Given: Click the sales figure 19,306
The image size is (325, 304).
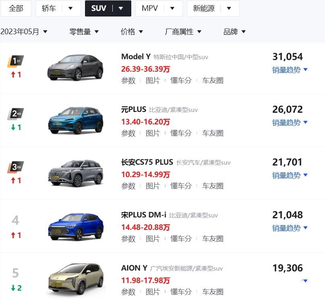Looking at the screenshot, I should point(288,268).
